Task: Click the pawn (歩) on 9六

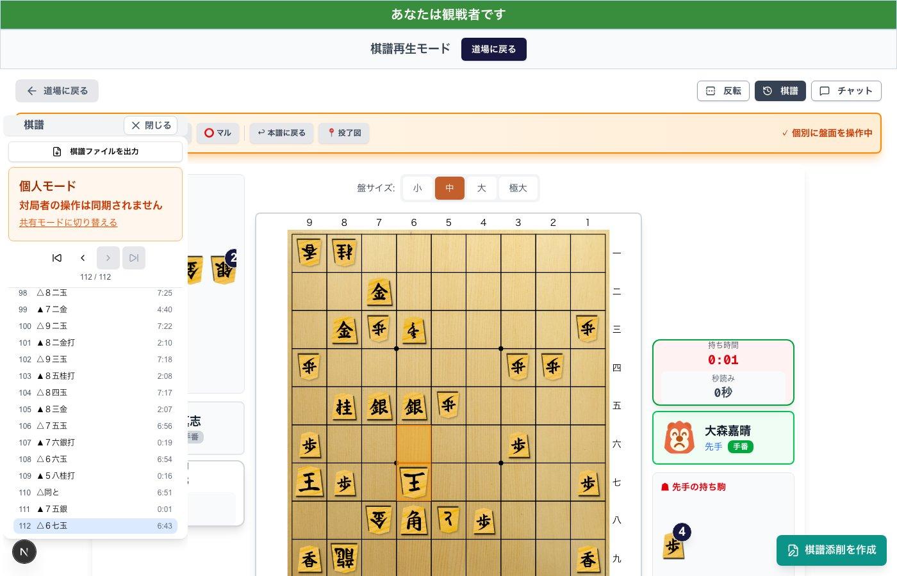Action: tap(309, 444)
